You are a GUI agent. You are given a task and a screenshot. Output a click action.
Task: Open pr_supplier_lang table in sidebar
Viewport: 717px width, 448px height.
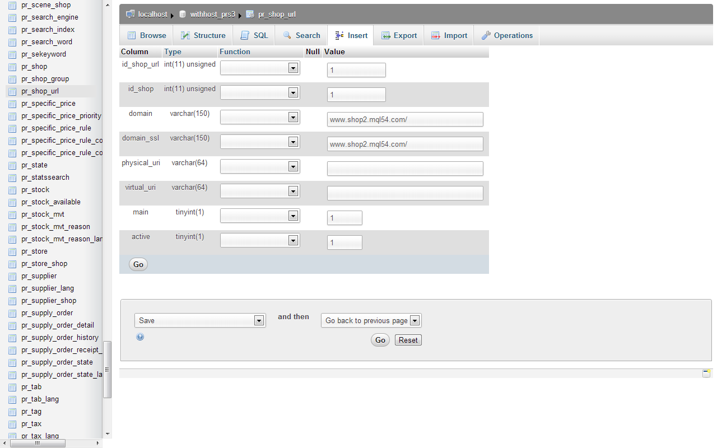coord(48,288)
